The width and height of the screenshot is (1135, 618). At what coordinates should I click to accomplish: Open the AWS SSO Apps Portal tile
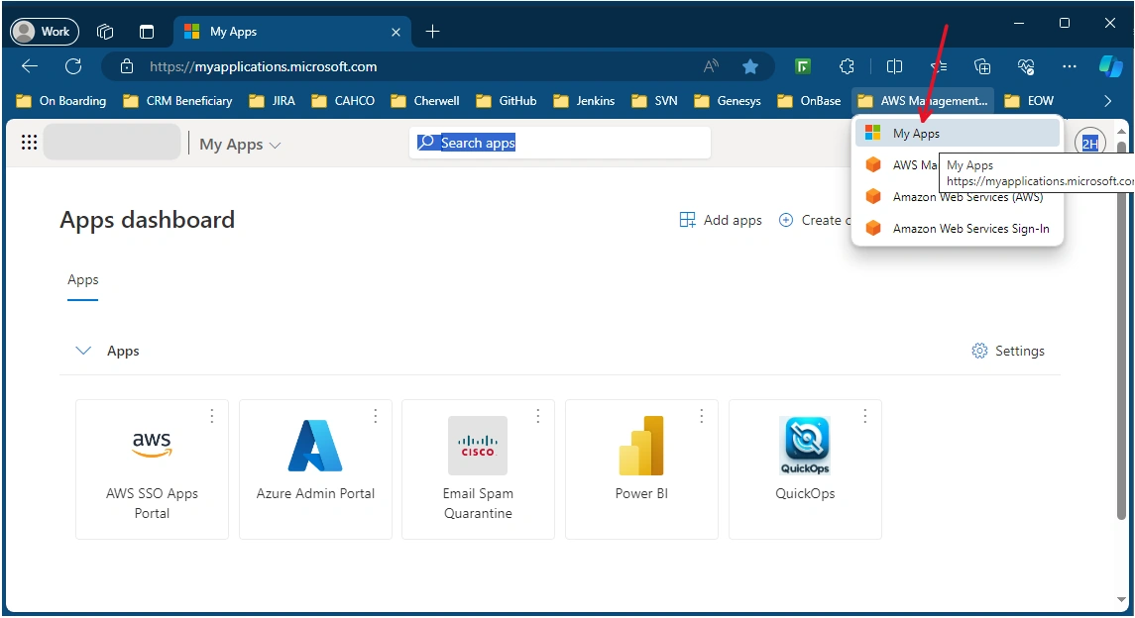pyautogui.click(x=152, y=469)
